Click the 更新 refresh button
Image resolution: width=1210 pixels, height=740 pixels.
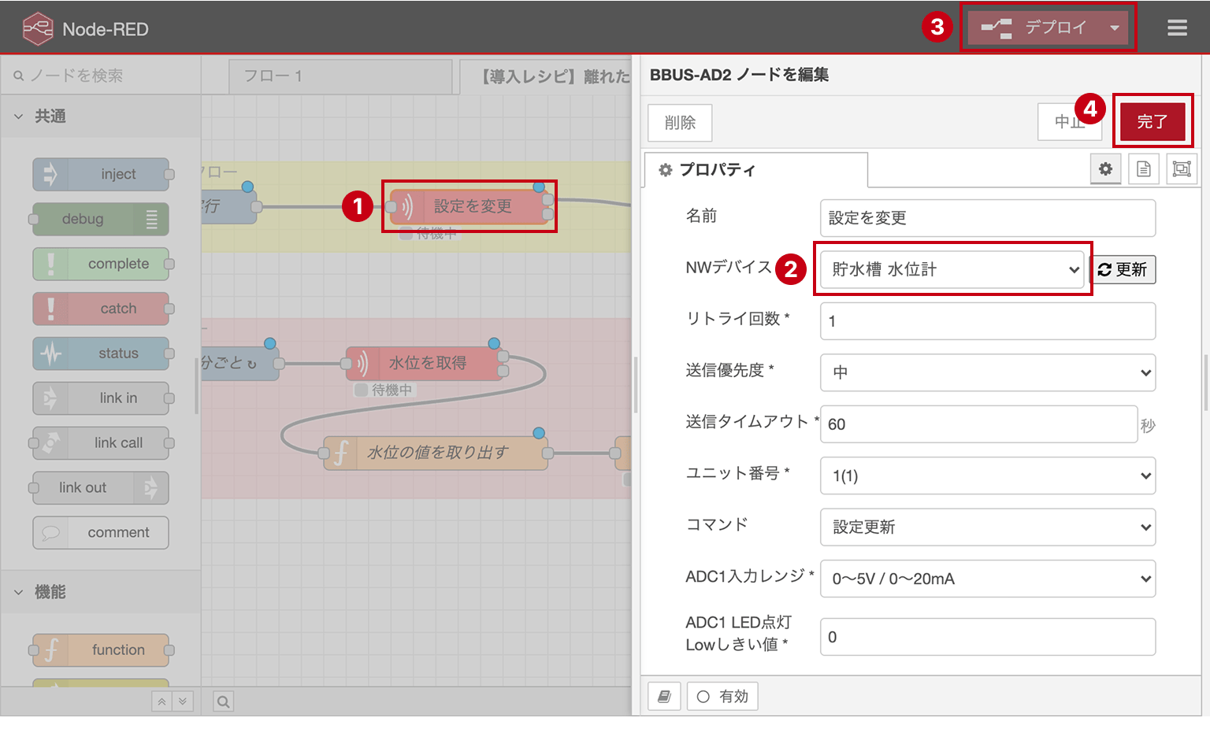pos(1123,270)
